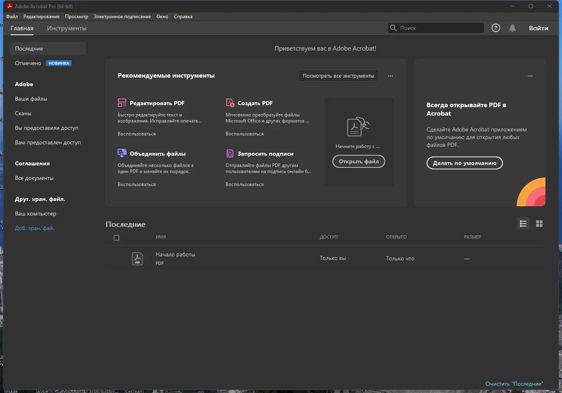The width and height of the screenshot is (562, 393).
Task: Switch to the Инструменты tab
Action: point(66,28)
